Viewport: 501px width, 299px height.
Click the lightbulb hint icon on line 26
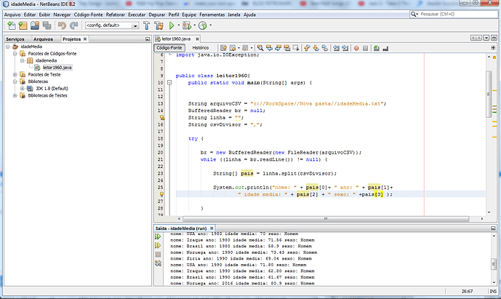[161, 194]
